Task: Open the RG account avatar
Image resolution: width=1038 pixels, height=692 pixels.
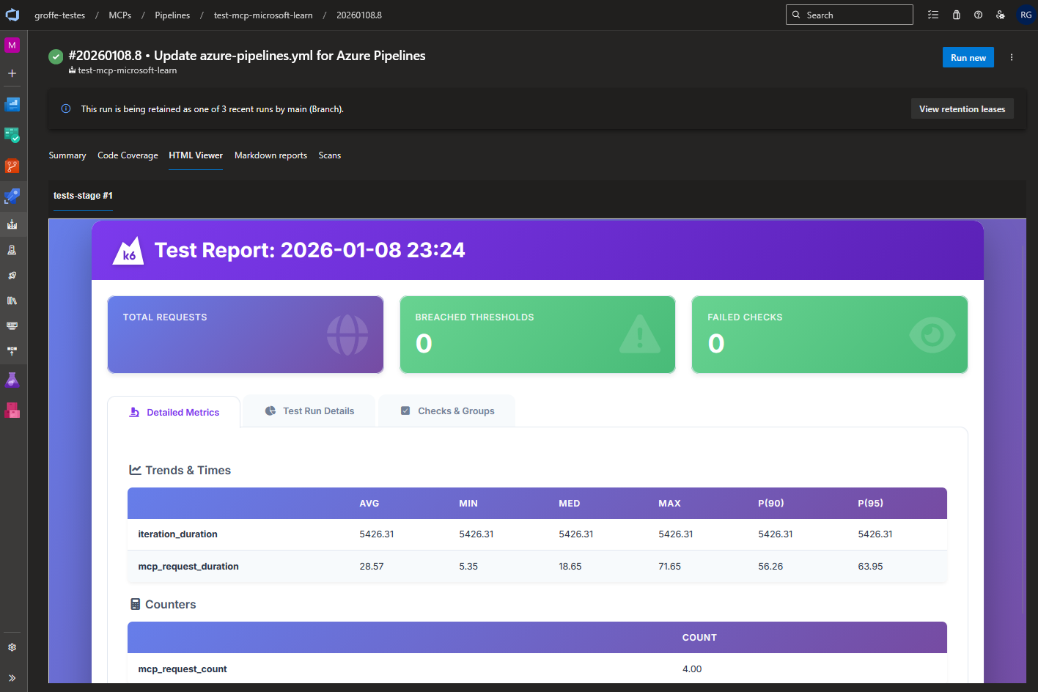Action: [x=1026, y=15]
